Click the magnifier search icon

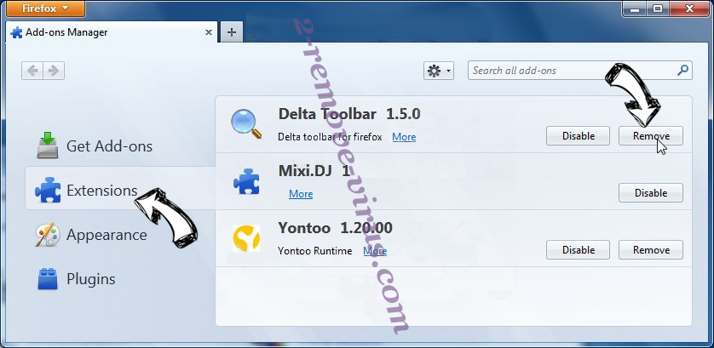pos(682,71)
